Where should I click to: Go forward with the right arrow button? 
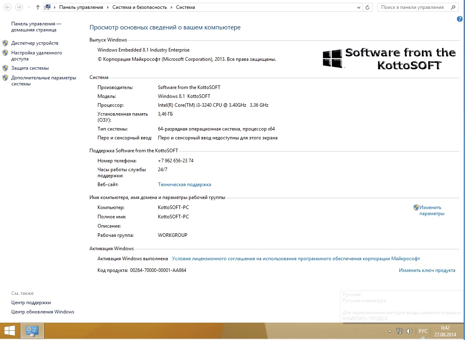pyautogui.click(x=19, y=7)
